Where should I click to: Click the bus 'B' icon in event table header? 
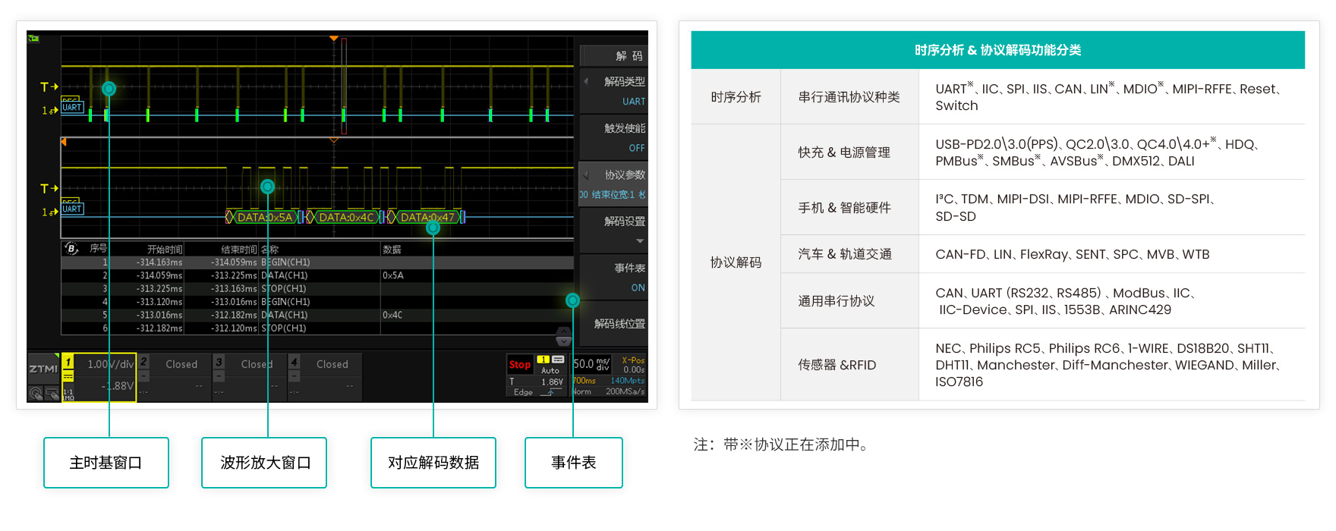pos(71,249)
